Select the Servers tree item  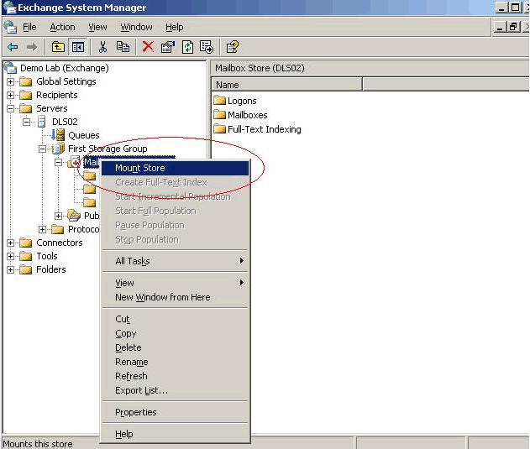52,108
